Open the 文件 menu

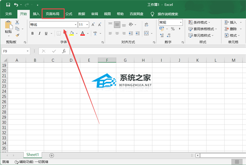coord(9,14)
